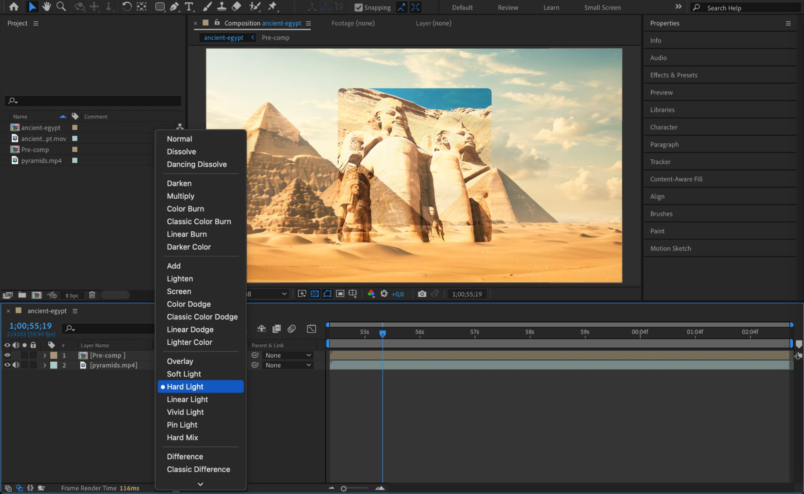
Task: Select the Zoom magnifier tool
Action: [61, 6]
